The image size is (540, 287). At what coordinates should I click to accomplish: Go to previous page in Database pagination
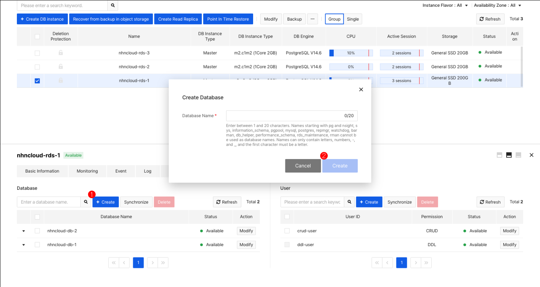click(x=124, y=263)
